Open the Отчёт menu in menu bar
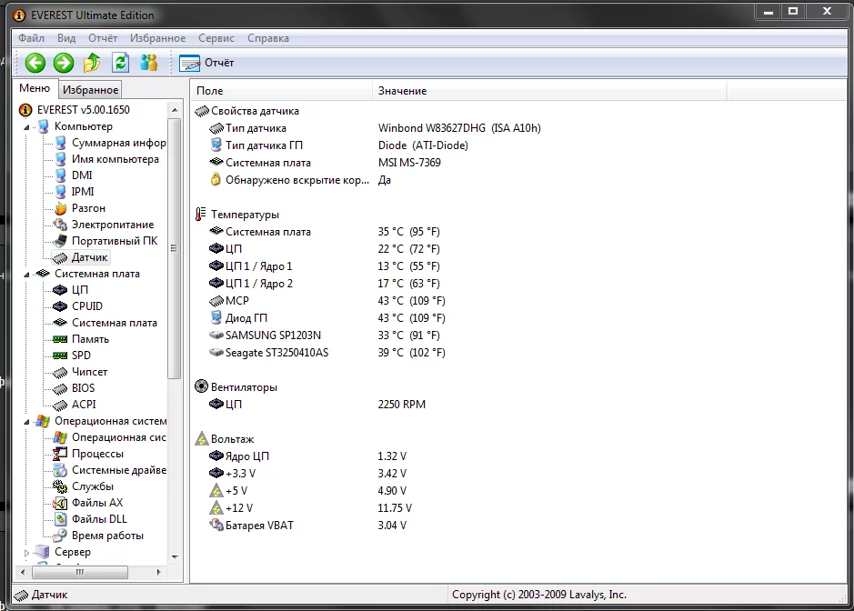This screenshot has height=611, width=854. point(103,38)
